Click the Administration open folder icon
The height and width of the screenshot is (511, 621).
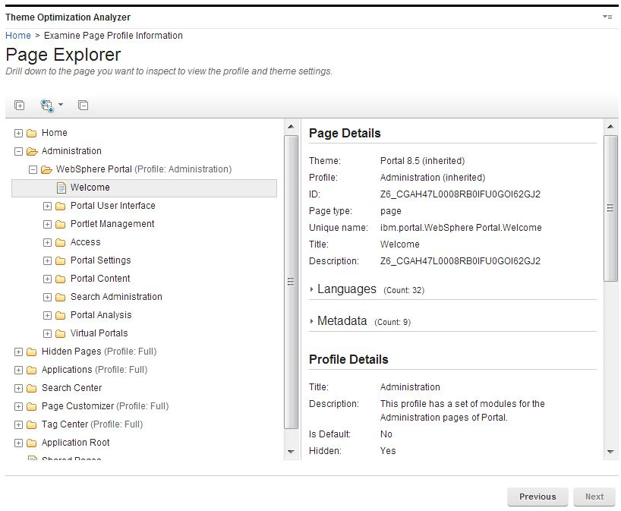[x=32, y=151]
